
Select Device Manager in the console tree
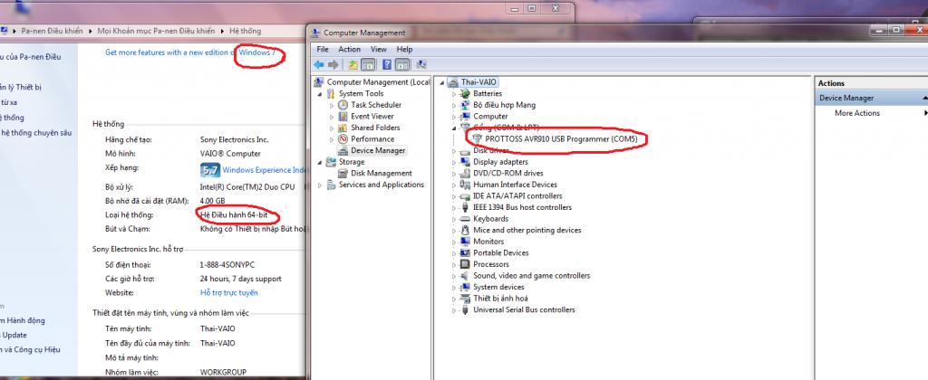[378, 150]
